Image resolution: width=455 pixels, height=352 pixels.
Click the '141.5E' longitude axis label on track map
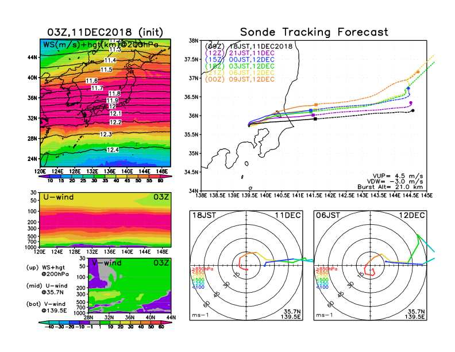click(314, 196)
